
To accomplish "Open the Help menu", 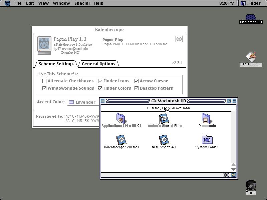I will pyautogui.click(x=99, y=3).
